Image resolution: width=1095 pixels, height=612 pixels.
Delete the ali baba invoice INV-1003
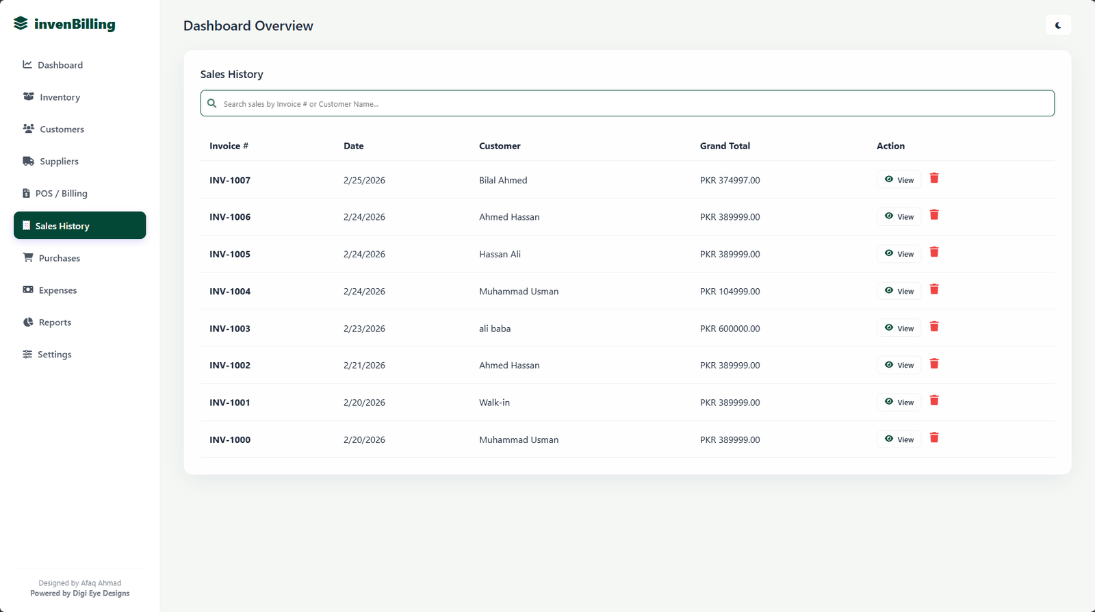(x=934, y=327)
